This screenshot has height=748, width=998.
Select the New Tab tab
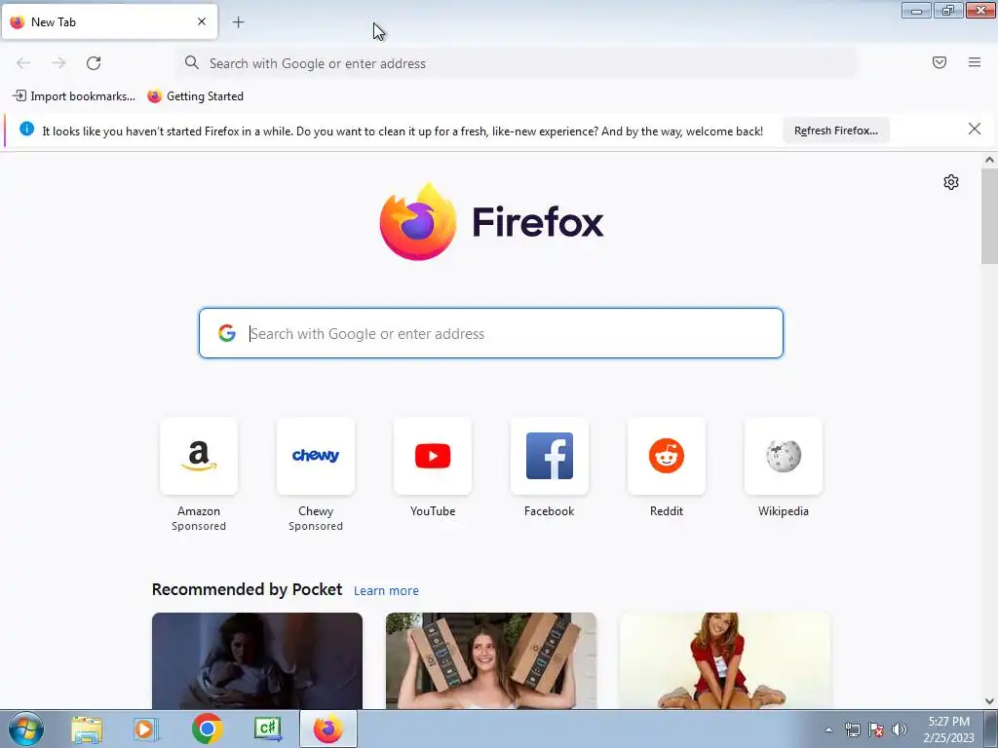click(109, 21)
